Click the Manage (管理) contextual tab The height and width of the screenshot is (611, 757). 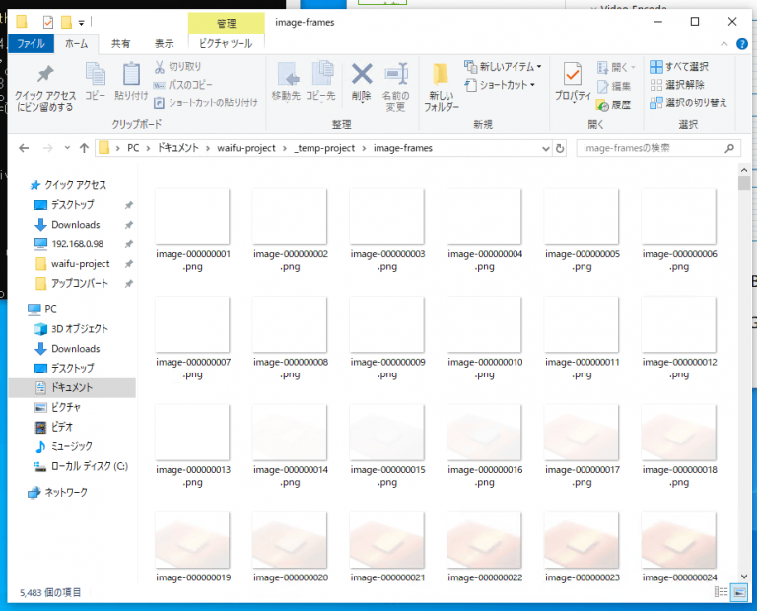click(226, 24)
